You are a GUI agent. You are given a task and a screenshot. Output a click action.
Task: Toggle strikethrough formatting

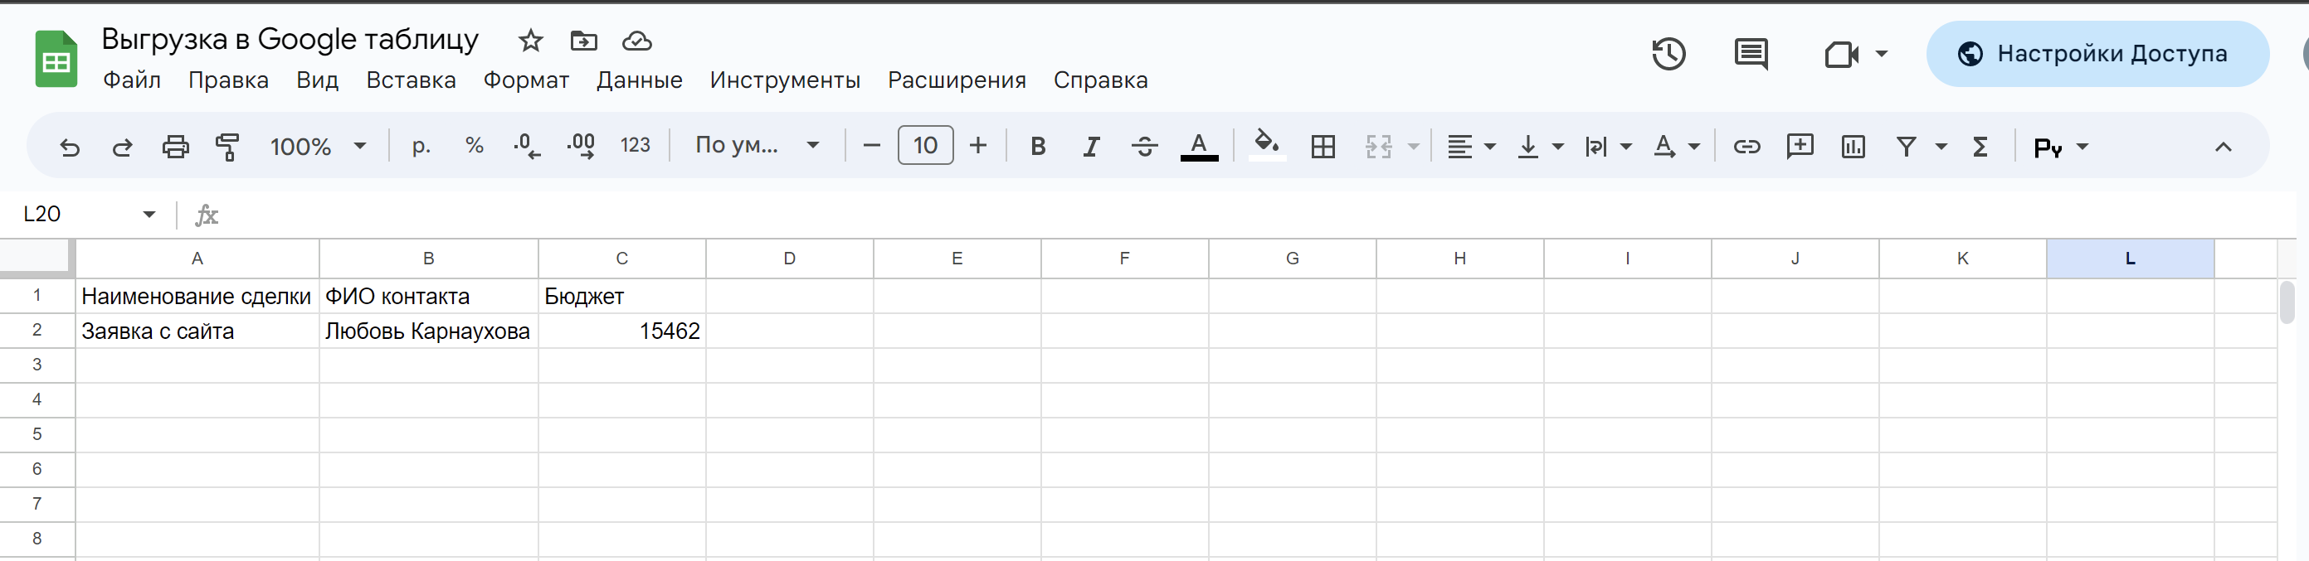(x=1145, y=146)
